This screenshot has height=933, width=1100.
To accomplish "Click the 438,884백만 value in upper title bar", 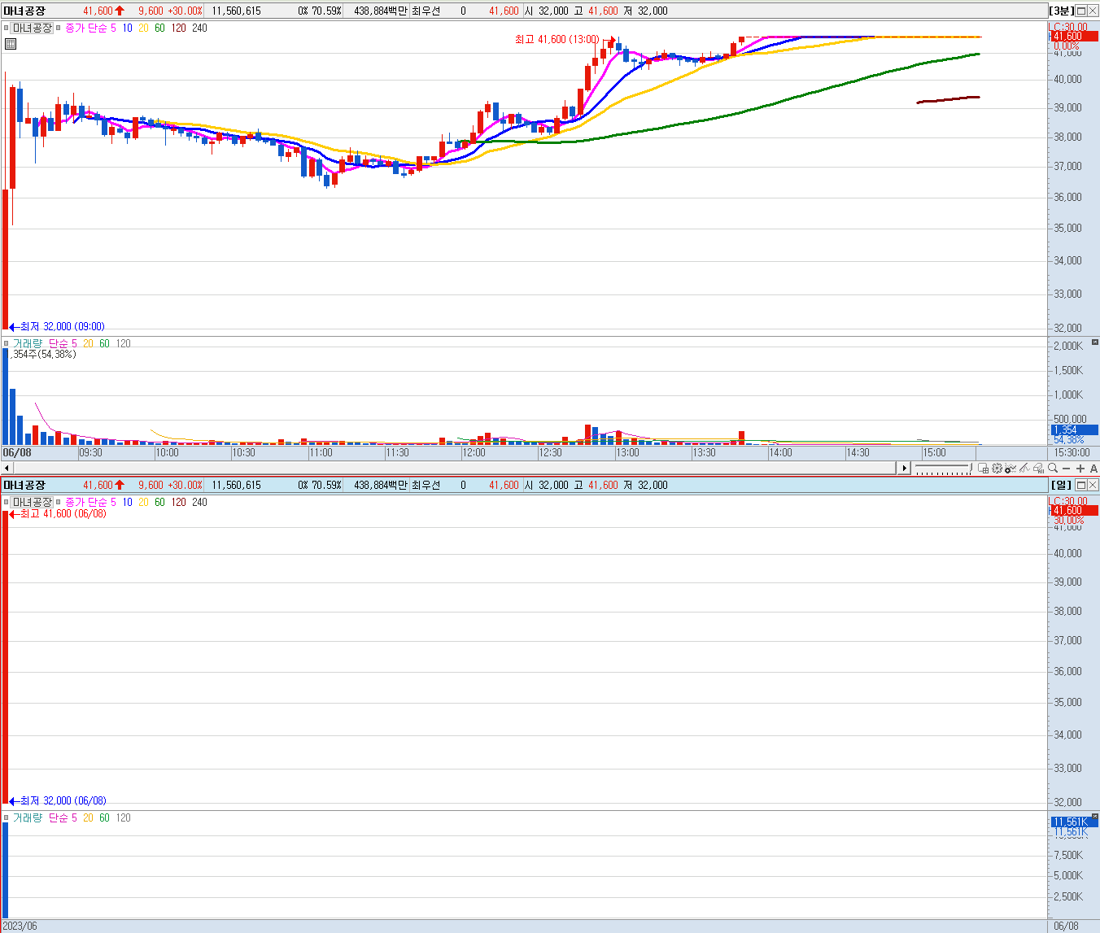I will 380,11.
